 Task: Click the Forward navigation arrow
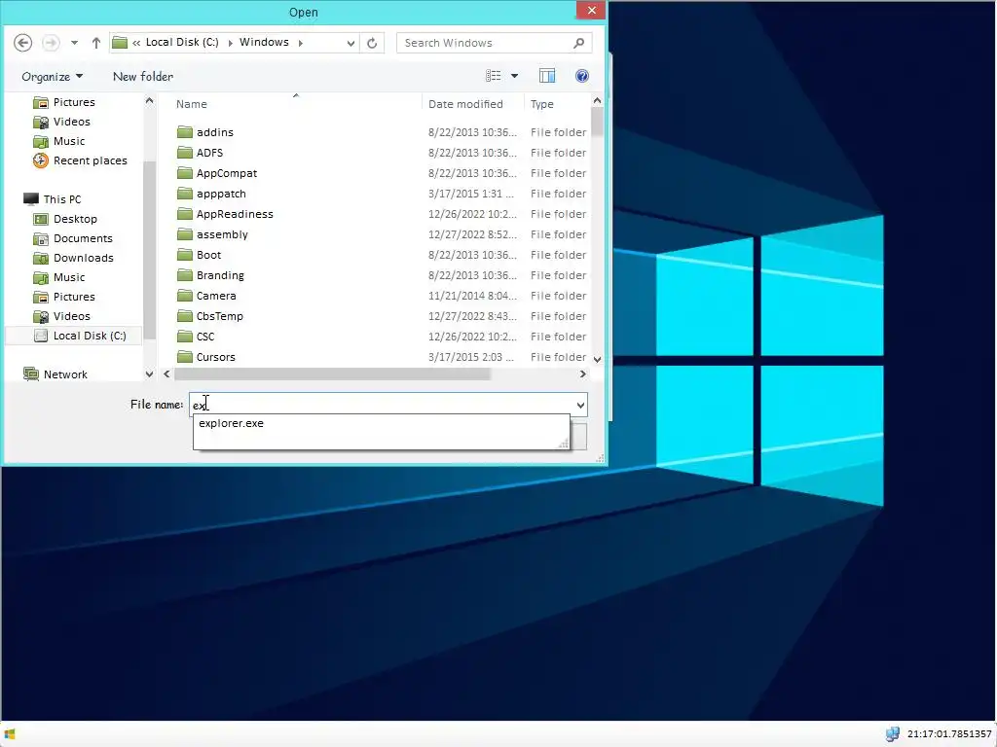click(51, 43)
